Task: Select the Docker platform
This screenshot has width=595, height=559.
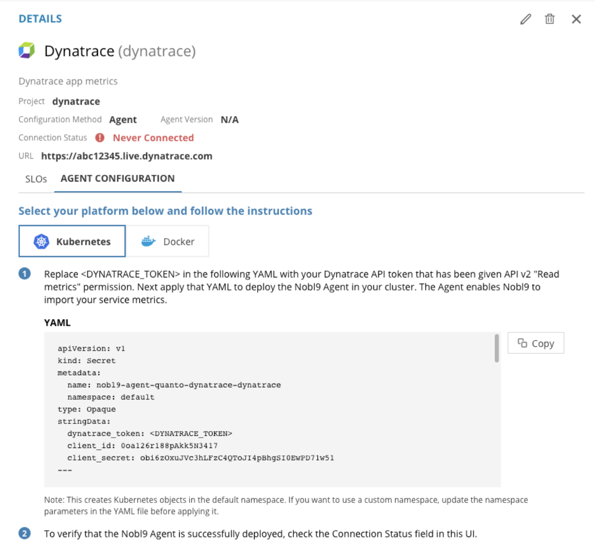Action: (x=168, y=241)
